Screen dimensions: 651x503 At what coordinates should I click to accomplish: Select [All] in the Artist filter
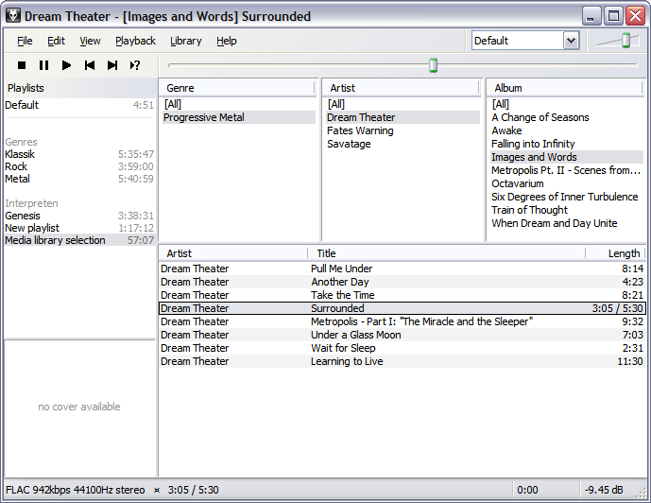[x=403, y=104]
